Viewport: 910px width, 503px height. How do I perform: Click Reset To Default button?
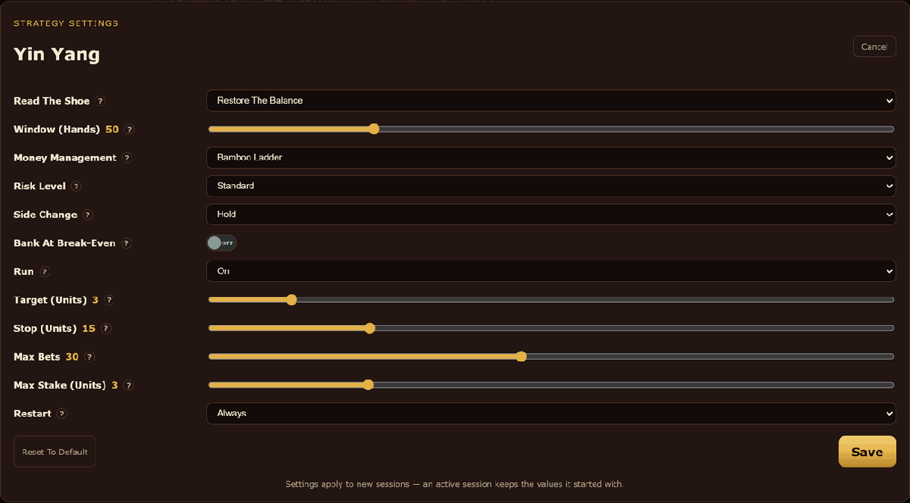[x=55, y=451]
